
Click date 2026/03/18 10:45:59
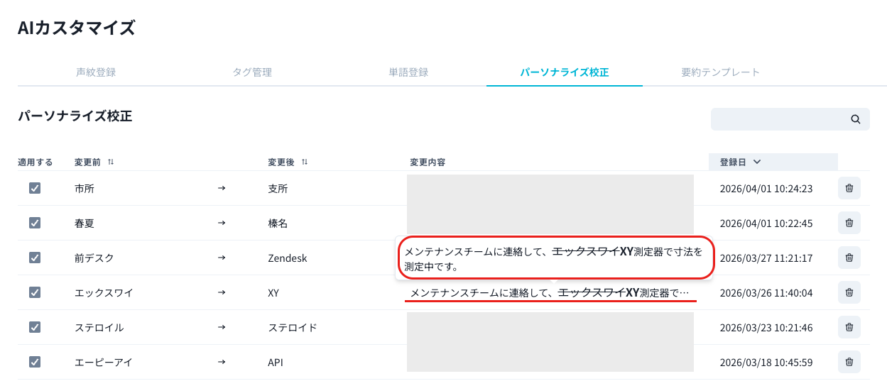coord(766,362)
